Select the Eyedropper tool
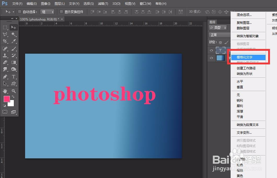The height and width of the screenshot is (178, 277). tap(13, 41)
